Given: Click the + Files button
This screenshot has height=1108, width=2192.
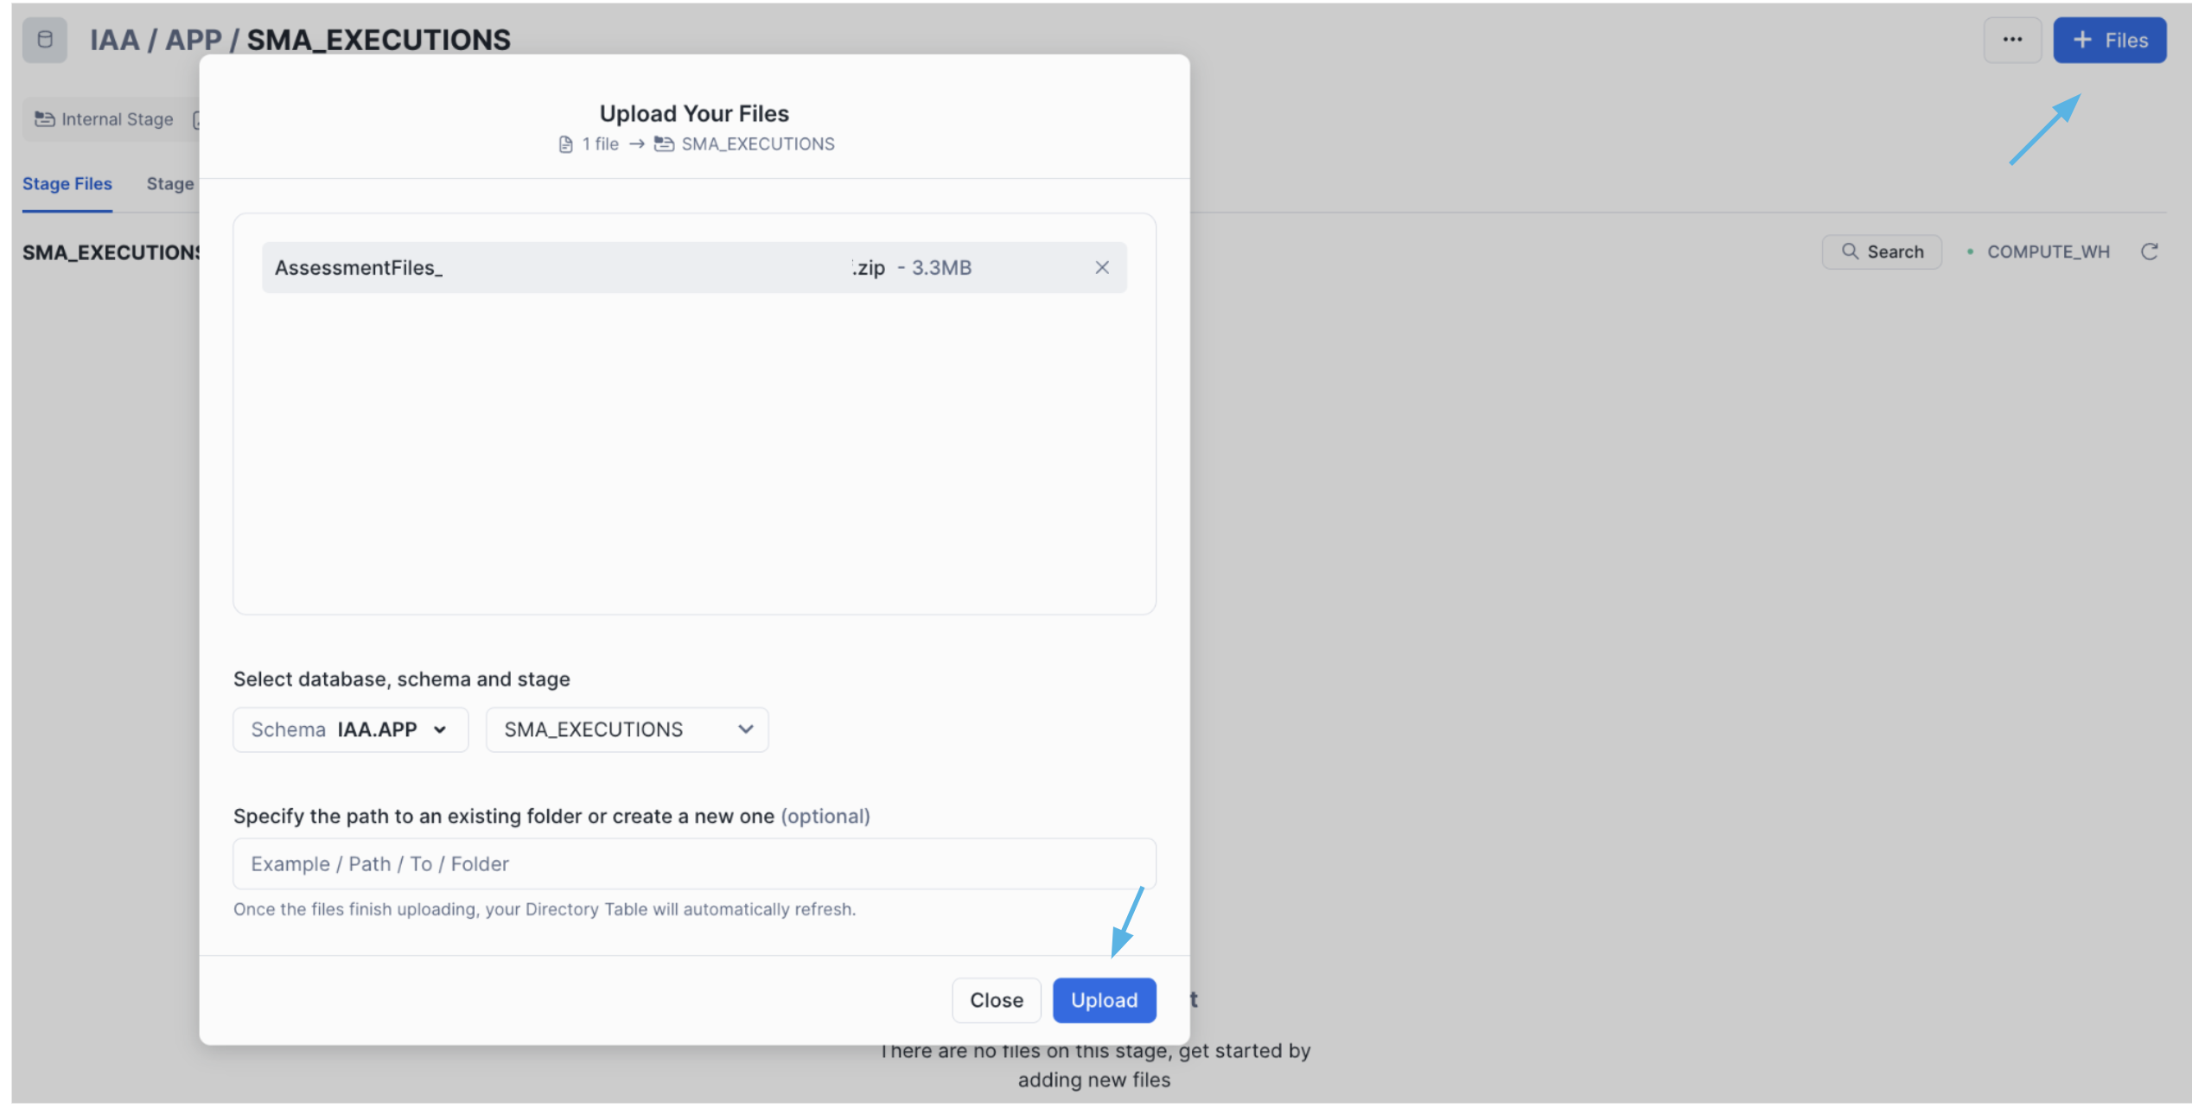Looking at the screenshot, I should (x=2110, y=40).
